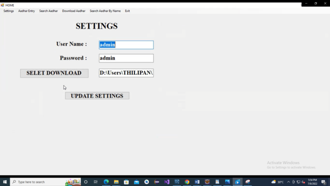330x186 pixels.
Task: Open Microsoft Store from the taskbar
Action: tap(126, 182)
